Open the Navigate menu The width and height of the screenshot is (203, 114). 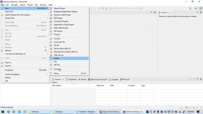[x=14, y=5]
